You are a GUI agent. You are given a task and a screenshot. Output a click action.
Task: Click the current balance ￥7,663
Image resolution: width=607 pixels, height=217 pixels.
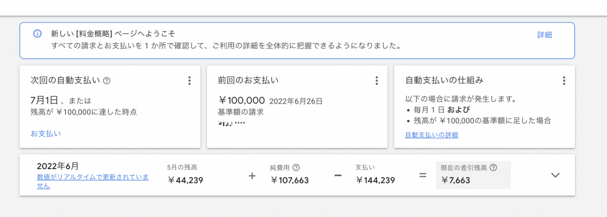pyautogui.click(x=455, y=180)
